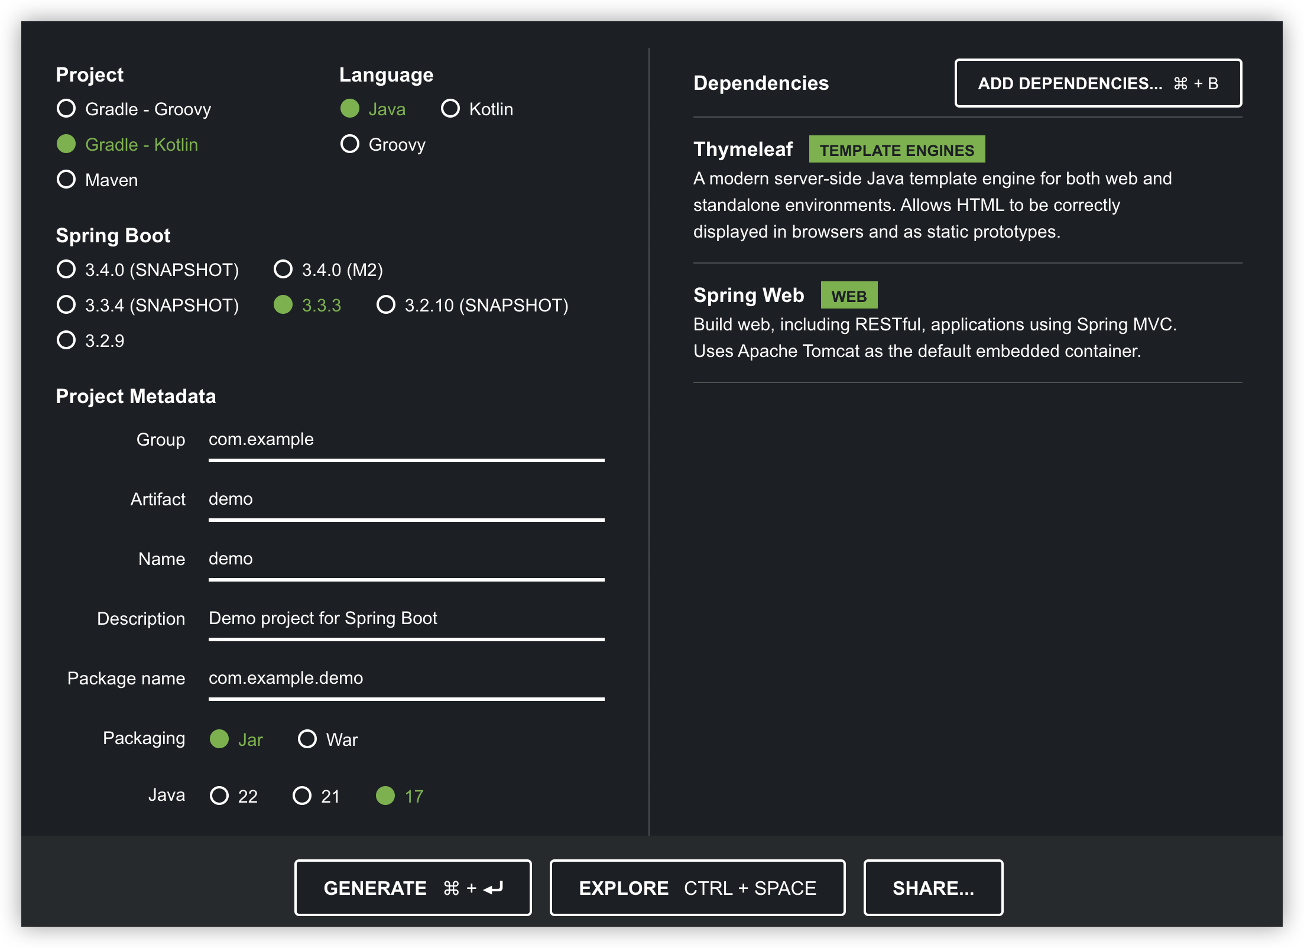
Task: Select Spring Boot version 3.2.9
Action: pos(66,340)
